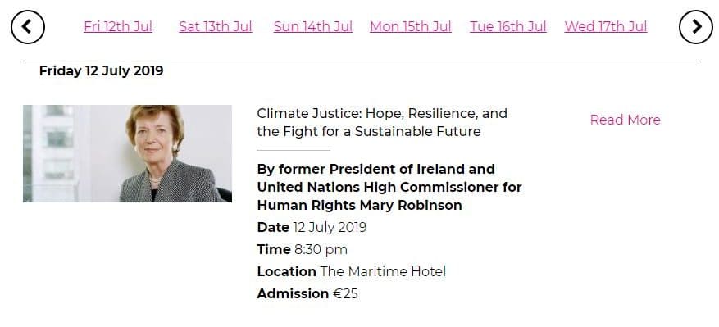
Task: Click the Friday 12 July 2019 heading
Action: (x=102, y=71)
